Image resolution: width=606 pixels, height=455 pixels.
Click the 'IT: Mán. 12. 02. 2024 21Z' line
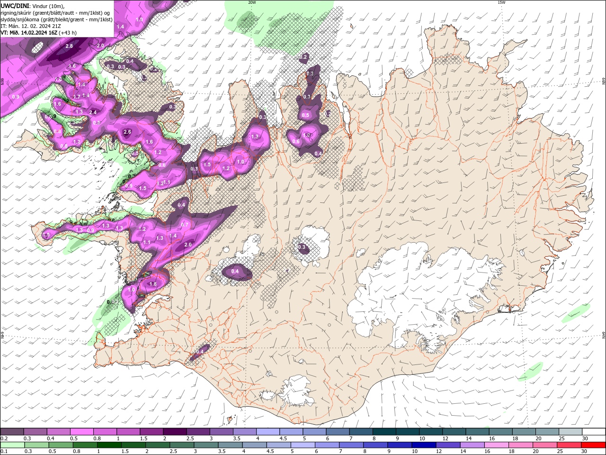click(x=31, y=26)
